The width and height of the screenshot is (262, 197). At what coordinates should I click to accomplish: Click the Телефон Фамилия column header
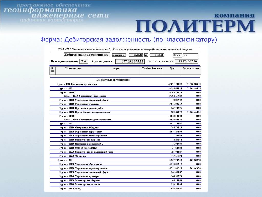click(x=152, y=71)
